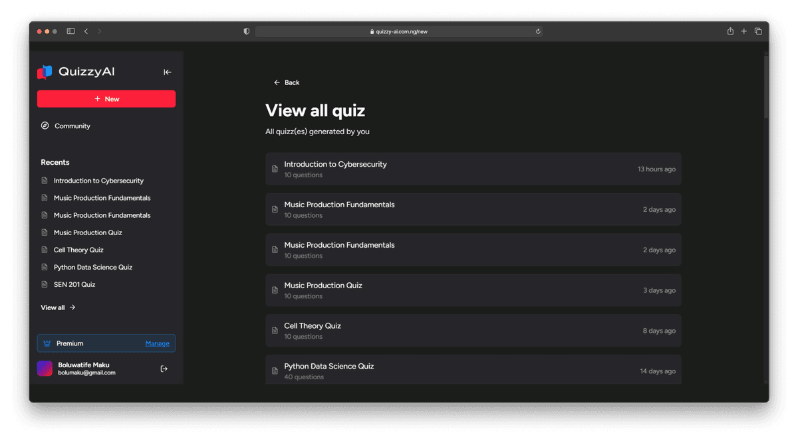Click the back arrow icon above View all quiz

click(x=277, y=82)
